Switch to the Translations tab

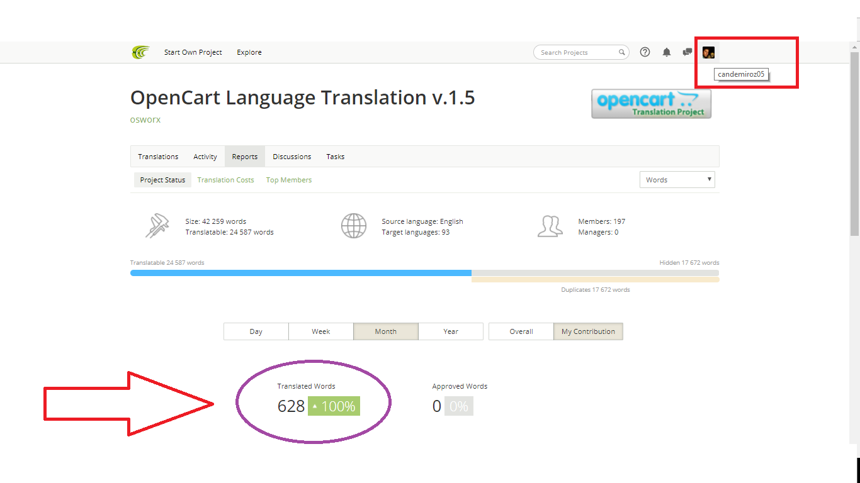[x=158, y=157]
